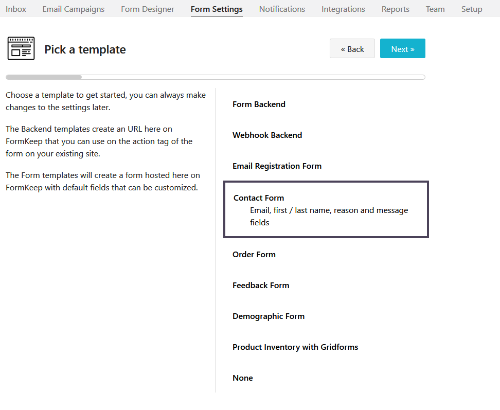Choose the Order Form template
Viewport: 500px width, 410px height.
254,255
